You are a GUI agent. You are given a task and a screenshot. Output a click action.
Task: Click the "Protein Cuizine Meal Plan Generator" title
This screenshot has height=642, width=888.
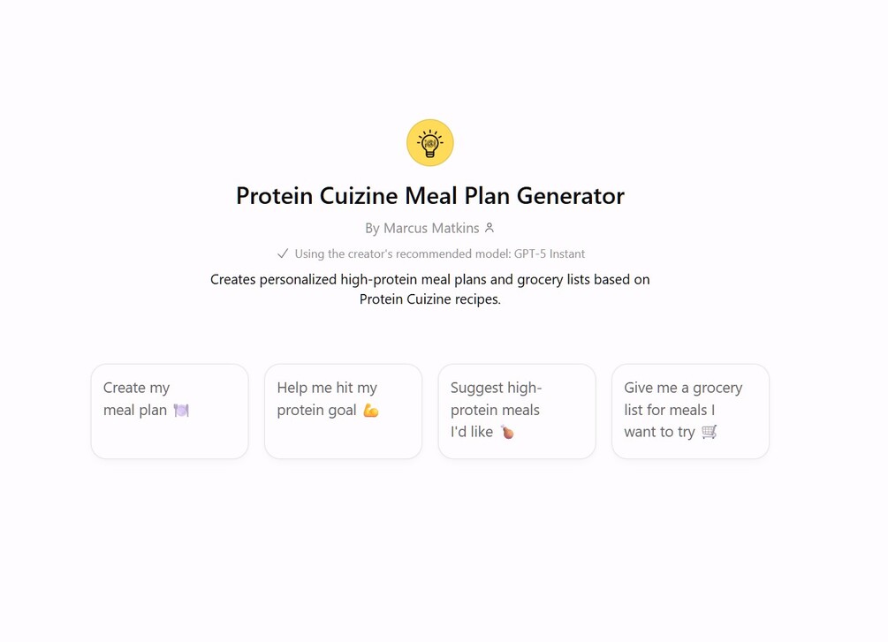pos(430,195)
